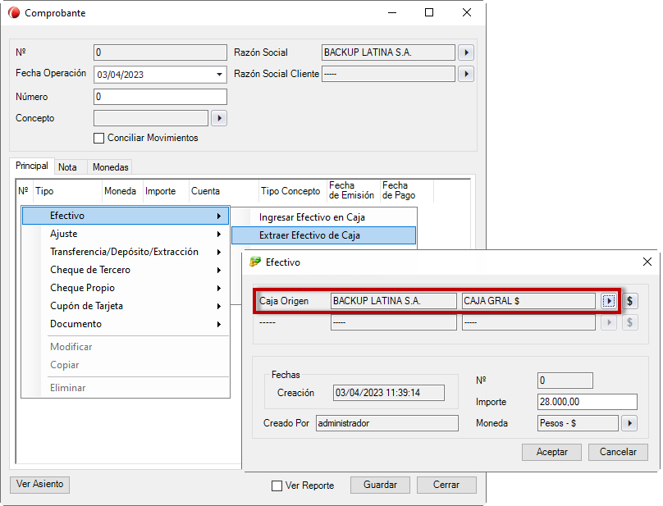Select Extraer Efectivo de Caja
Viewport: 663px width, 506px height.
324,235
